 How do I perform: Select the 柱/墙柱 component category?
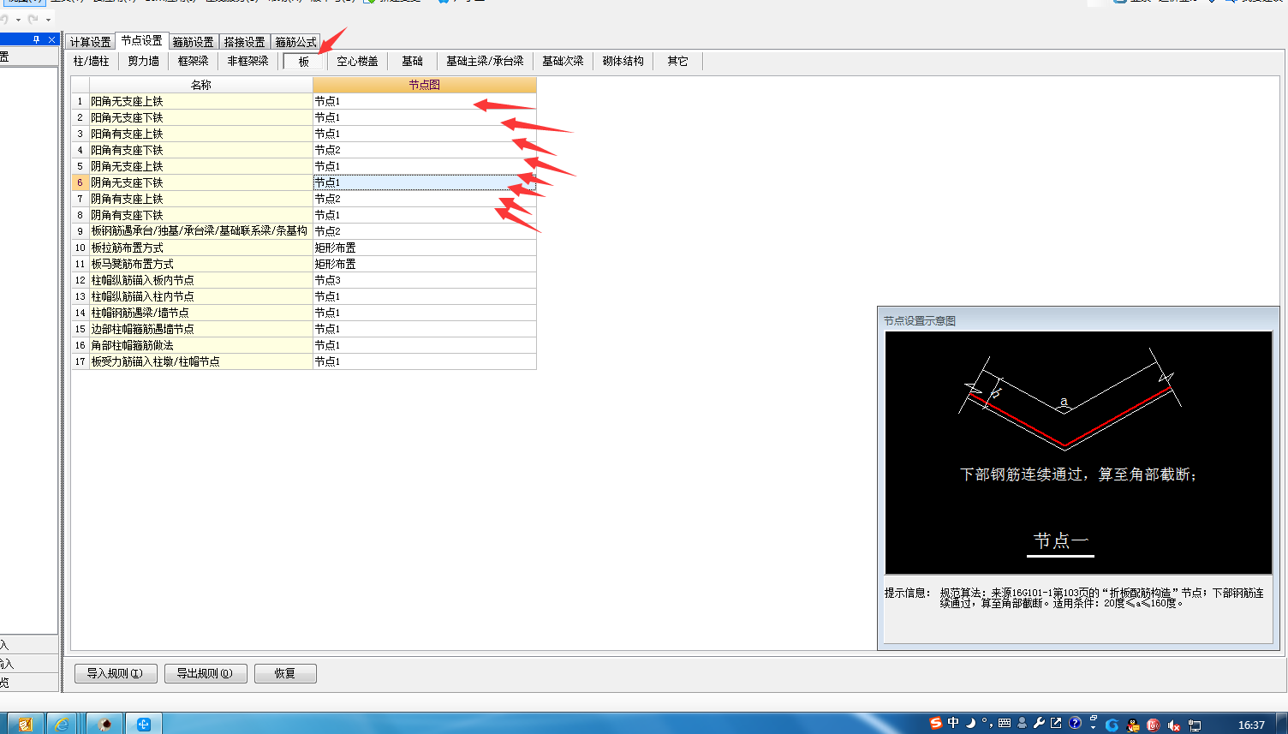(x=92, y=61)
